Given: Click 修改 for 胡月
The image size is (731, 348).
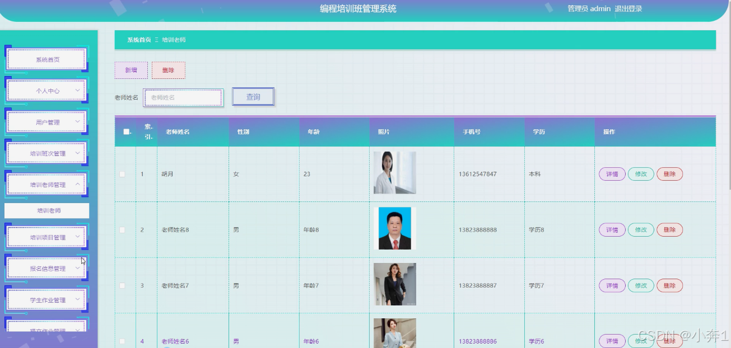Looking at the screenshot, I should pyautogui.click(x=641, y=174).
